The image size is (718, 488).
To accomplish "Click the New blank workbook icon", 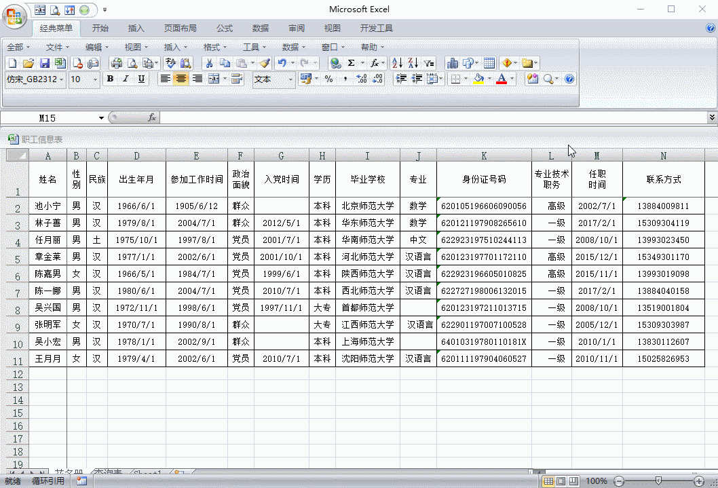I will point(12,63).
